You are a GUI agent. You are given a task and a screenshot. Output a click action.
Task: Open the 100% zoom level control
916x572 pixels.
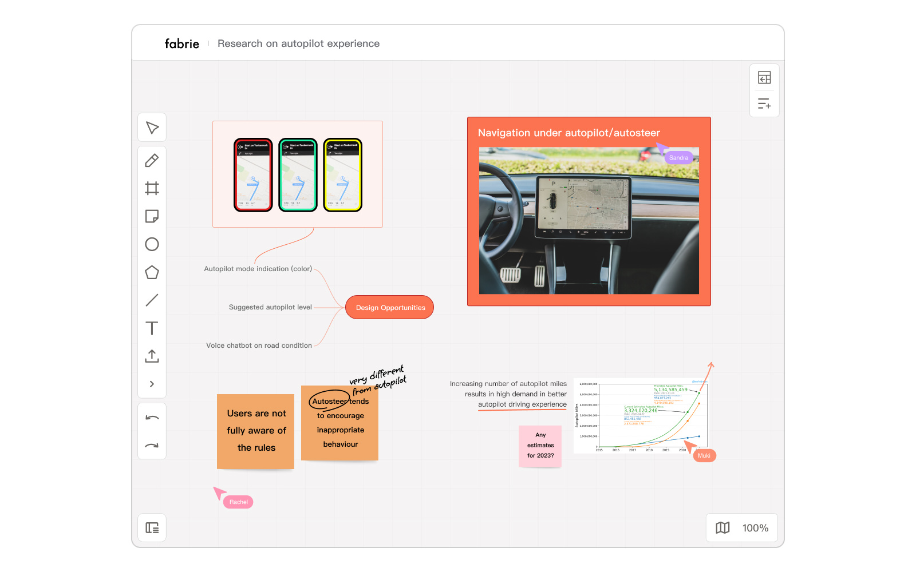click(755, 528)
